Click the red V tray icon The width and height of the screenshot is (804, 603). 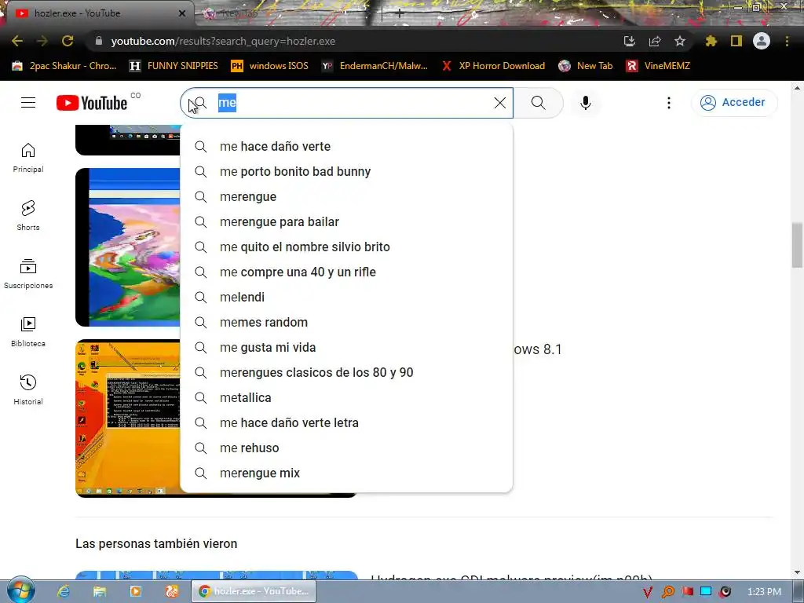(648, 592)
